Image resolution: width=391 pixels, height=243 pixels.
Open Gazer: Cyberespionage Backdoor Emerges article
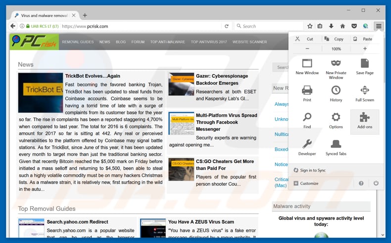(222, 80)
